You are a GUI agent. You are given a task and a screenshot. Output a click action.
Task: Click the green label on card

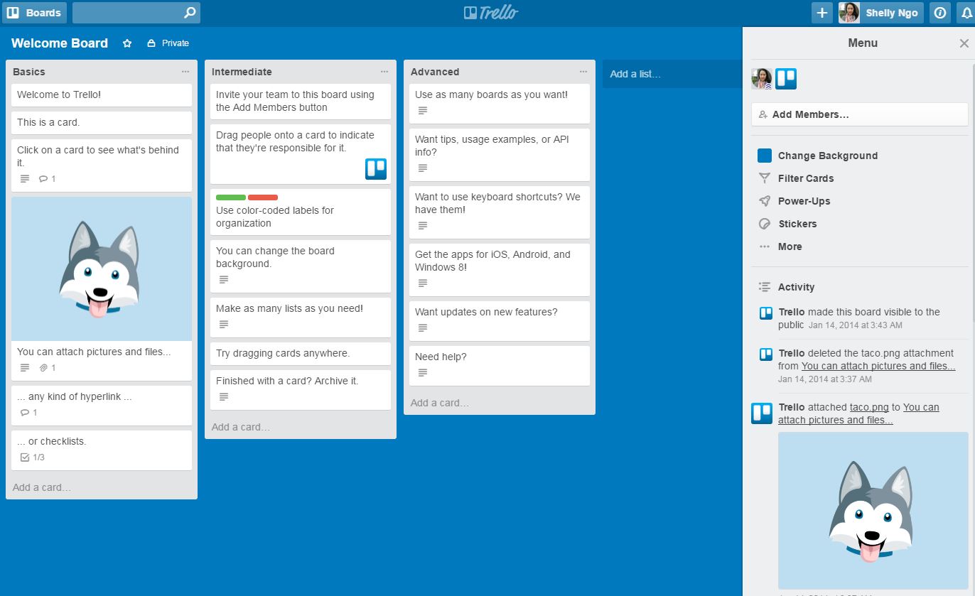pyautogui.click(x=231, y=197)
